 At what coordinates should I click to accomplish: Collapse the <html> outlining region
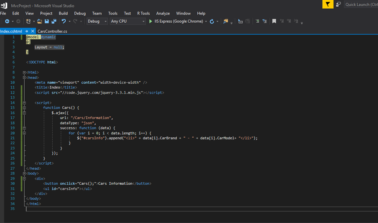pos(24,72)
